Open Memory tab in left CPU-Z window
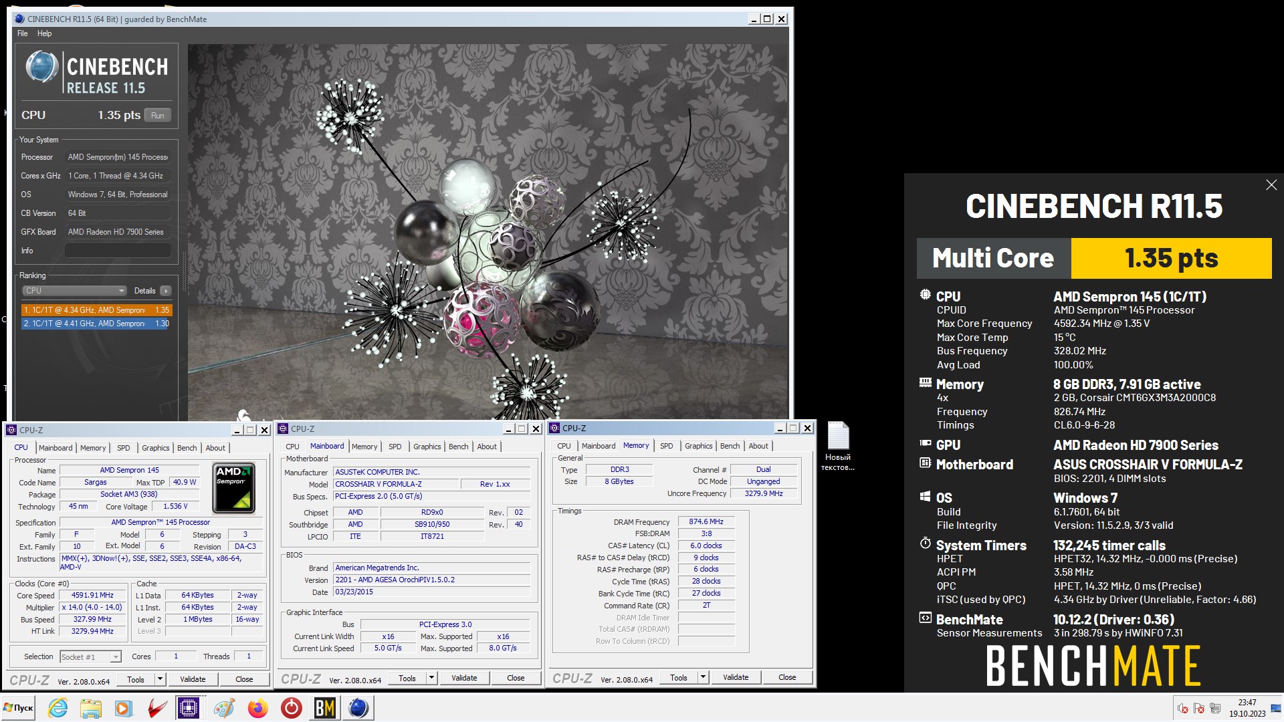 pos(93,448)
